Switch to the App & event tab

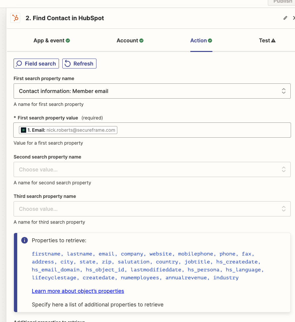pos(52,40)
